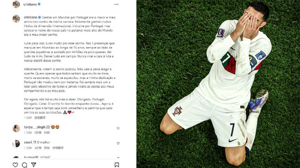Open cristiano's avatar in the post header
This screenshot has height=168, width=300.
click(x=16, y=4)
